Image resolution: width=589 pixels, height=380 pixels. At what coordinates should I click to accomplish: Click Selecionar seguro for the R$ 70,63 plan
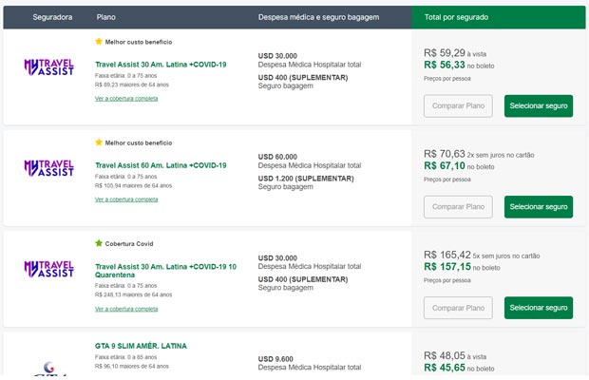(x=539, y=207)
